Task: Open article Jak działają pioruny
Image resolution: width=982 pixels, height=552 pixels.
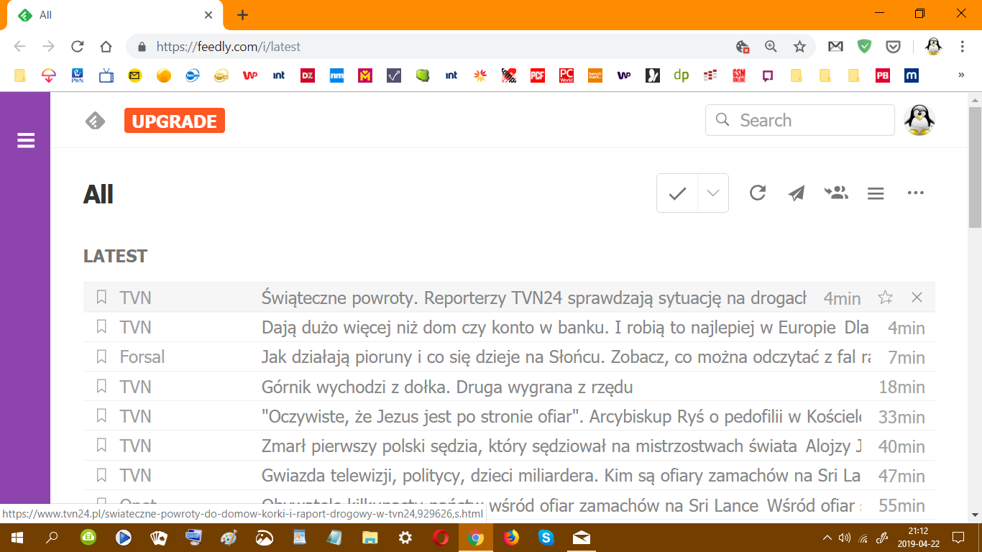Action: click(566, 357)
